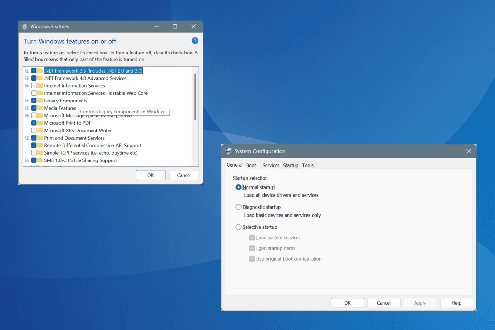495x330 pixels.
Task: Select the Diagnostic startup radio button
Action: tap(238, 207)
